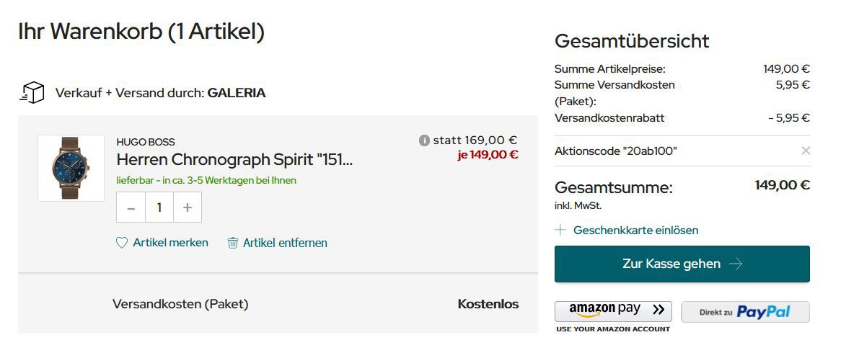Click the shipping box icon near GALERIA
846x340 pixels.
point(32,93)
